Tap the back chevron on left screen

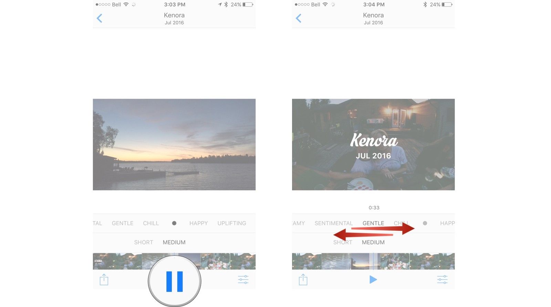pos(100,18)
